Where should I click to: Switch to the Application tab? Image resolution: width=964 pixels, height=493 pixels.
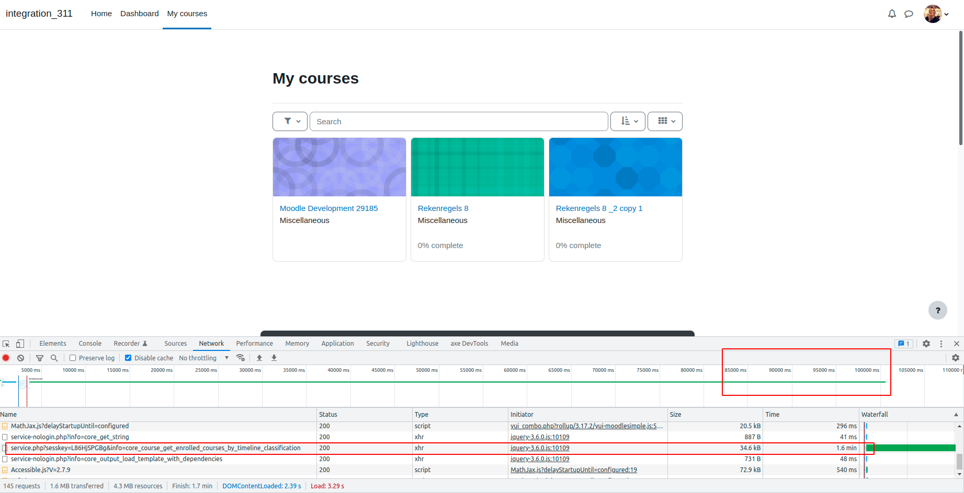tap(337, 344)
